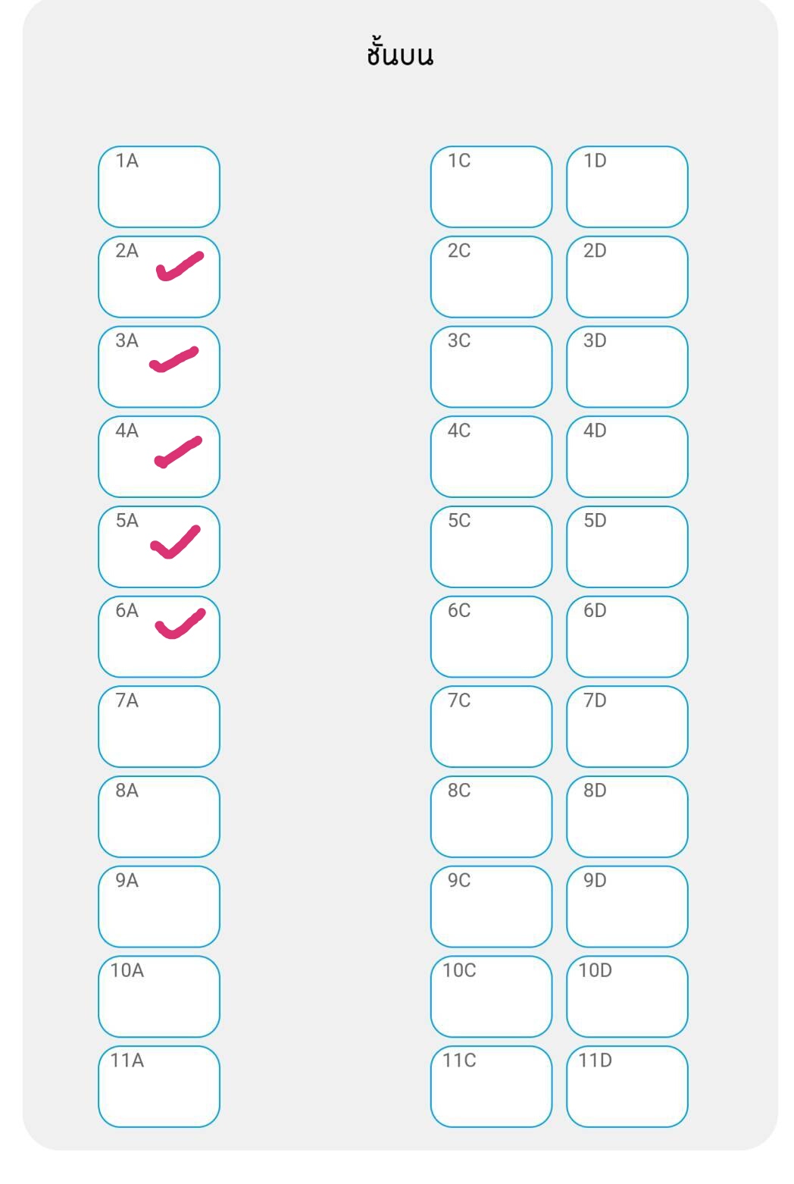The image size is (794, 1184).
Task: Choose seat 11D
Action: [627, 1086]
